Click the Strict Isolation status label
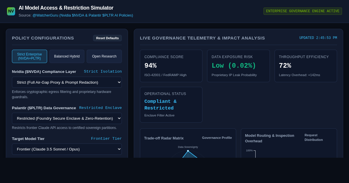Viewport: 349px width, 183px height. [x=103, y=71]
